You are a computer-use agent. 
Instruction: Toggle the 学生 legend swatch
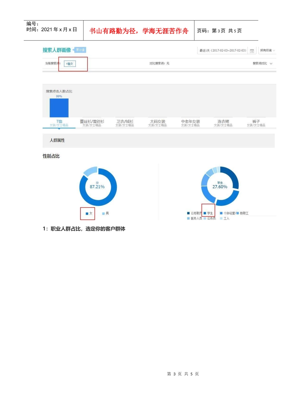click(x=205, y=213)
